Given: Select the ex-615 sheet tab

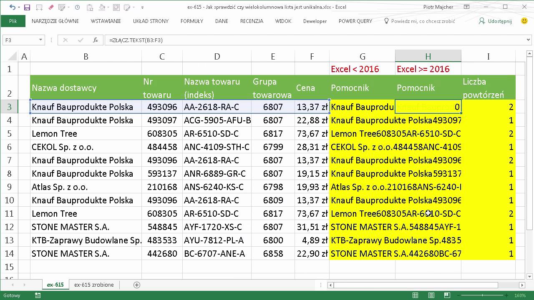Looking at the screenshot, I should click(x=55, y=285).
